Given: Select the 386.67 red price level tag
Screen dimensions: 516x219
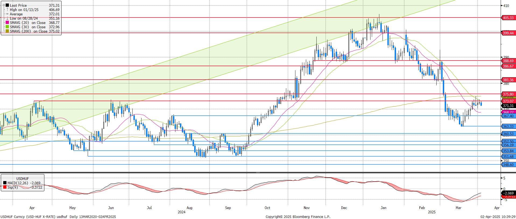Looking at the screenshot, I should point(508,66).
